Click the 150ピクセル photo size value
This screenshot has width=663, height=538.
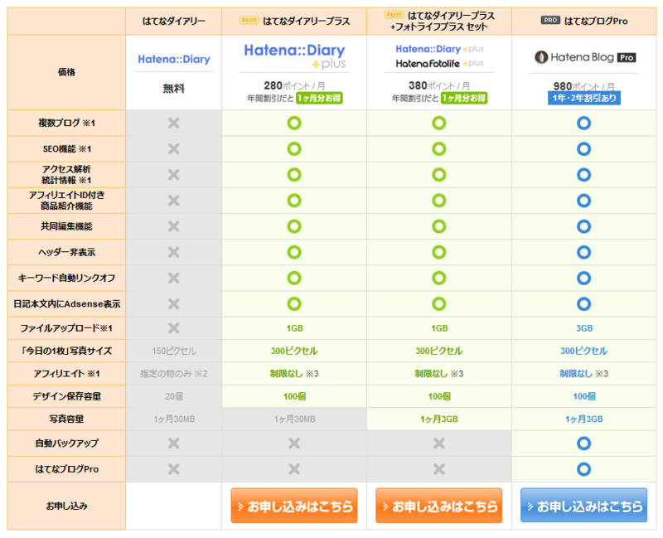pos(174,351)
